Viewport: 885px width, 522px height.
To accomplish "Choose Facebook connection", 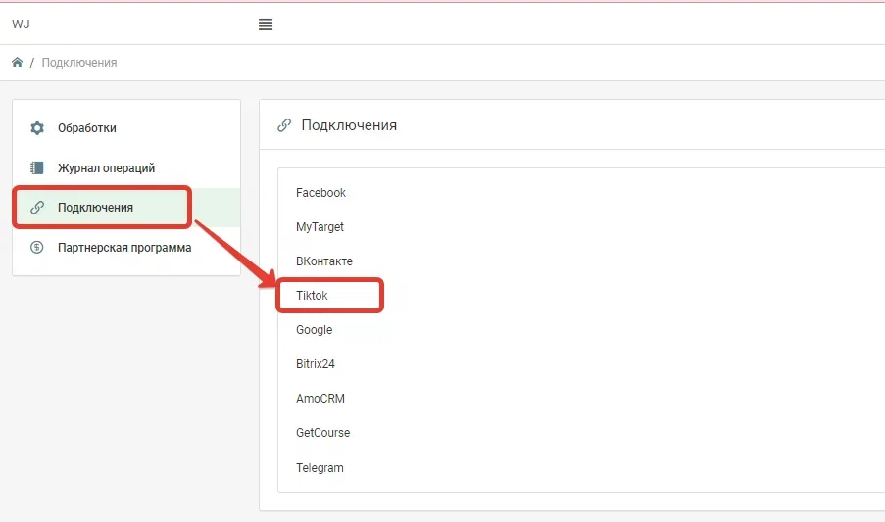I will 320,193.
